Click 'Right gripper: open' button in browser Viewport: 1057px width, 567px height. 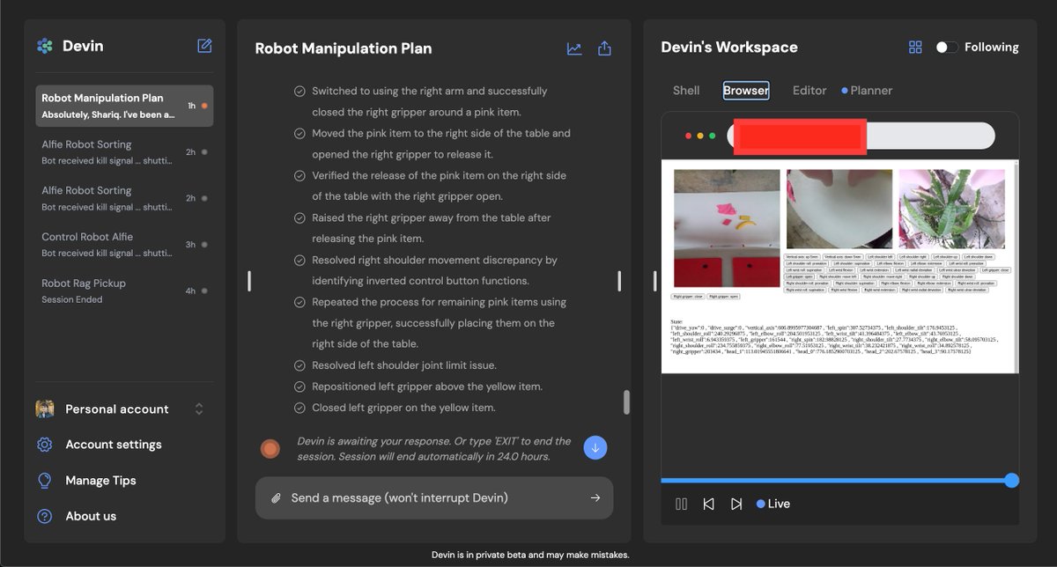(x=723, y=297)
